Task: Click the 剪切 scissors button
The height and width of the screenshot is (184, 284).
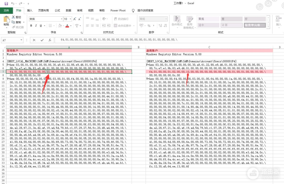Action: pos(17,17)
